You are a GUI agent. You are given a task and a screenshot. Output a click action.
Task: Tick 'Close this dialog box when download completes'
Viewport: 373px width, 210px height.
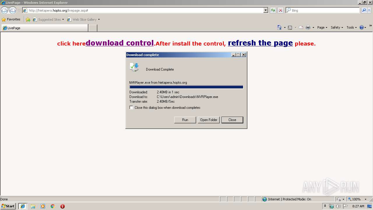(x=131, y=108)
